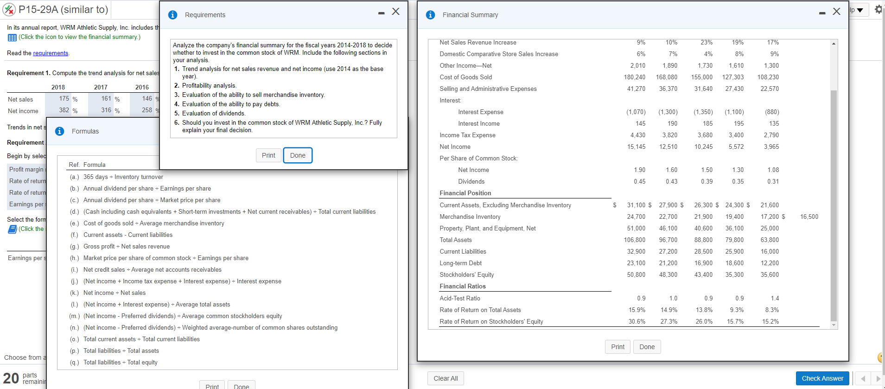Select the 2016 Net income percentage field
885x389 pixels.
[x=142, y=110]
